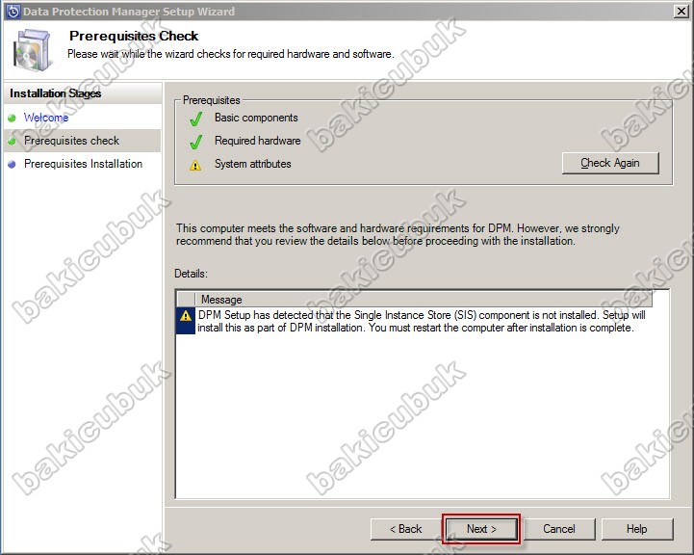This screenshot has width=694, height=555.
Task: Select the SIS component warning message
Action: pos(421,321)
